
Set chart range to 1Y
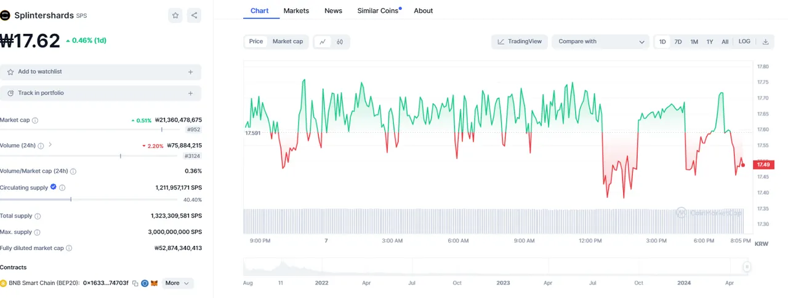(x=710, y=42)
